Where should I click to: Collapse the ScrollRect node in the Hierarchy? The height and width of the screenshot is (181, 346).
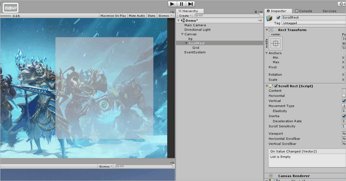click(186, 43)
